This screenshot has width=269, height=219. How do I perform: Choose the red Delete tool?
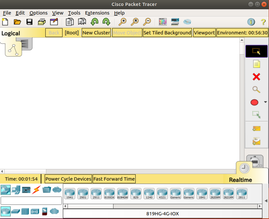click(257, 77)
